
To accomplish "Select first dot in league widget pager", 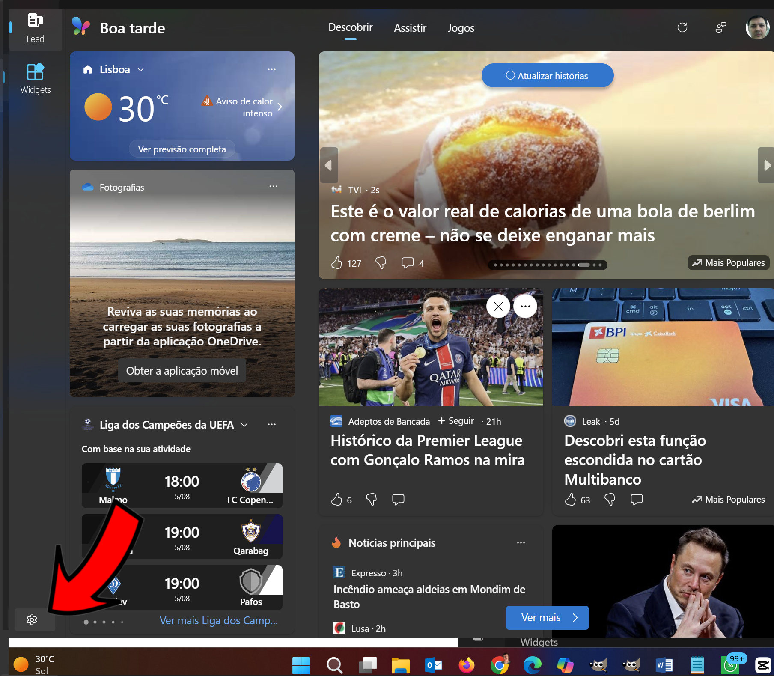I will (x=86, y=622).
